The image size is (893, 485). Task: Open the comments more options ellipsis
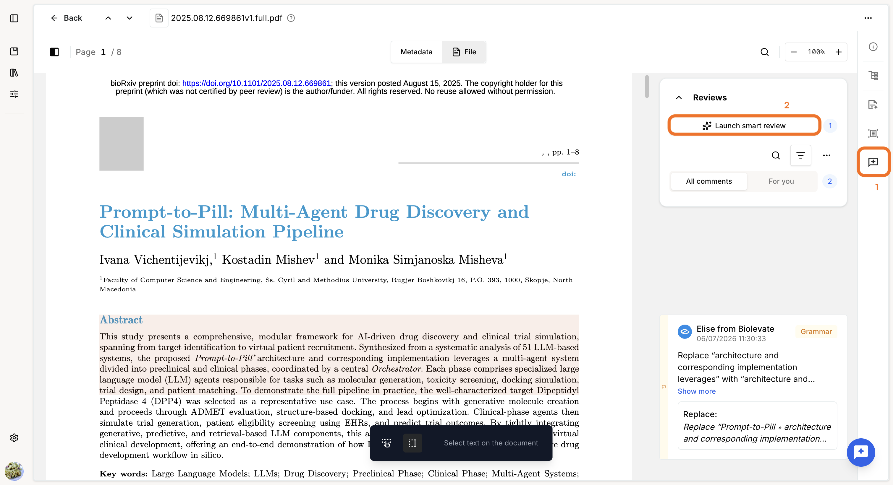(x=826, y=155)
